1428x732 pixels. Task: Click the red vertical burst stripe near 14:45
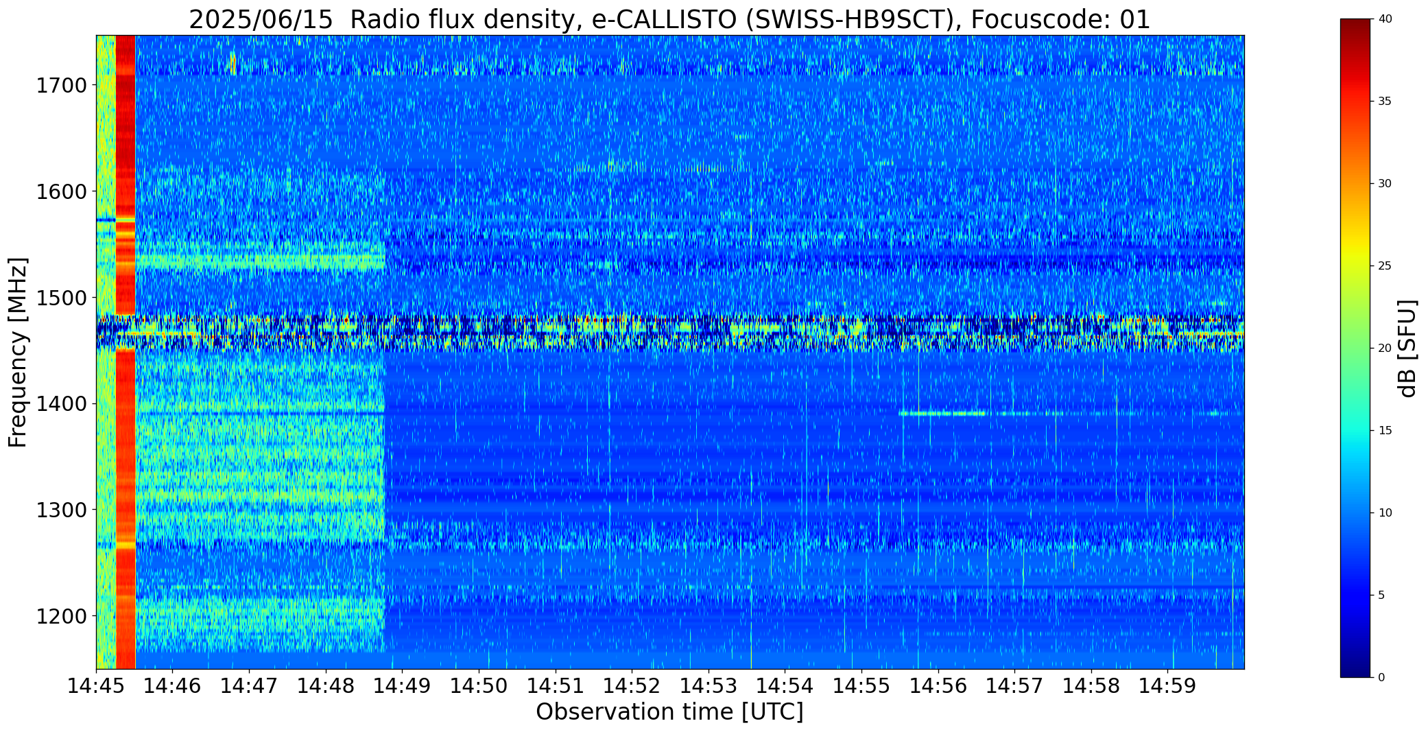126,352
